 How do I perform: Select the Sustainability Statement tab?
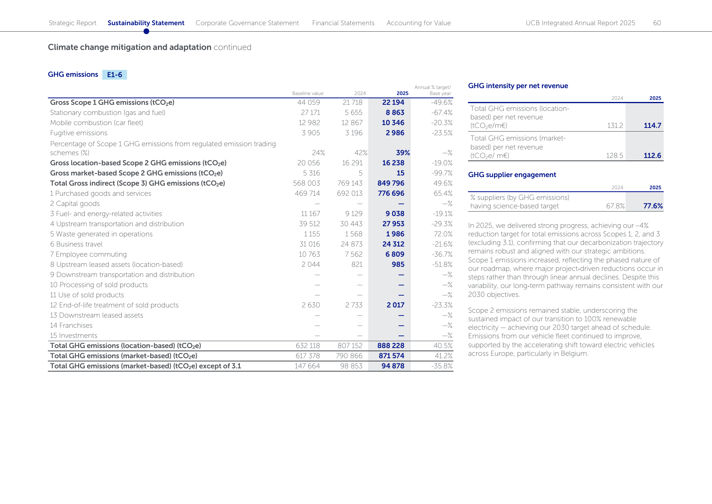pos(146,23)
